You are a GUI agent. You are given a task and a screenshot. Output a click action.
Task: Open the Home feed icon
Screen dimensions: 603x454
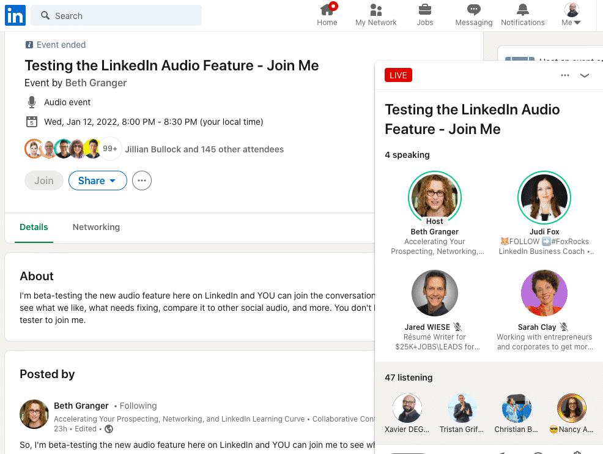327,10
